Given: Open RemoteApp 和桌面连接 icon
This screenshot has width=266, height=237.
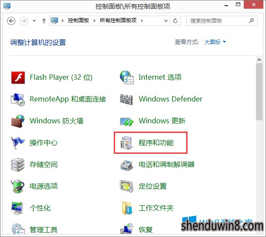Looking at the screenshot, I should 18,99.
